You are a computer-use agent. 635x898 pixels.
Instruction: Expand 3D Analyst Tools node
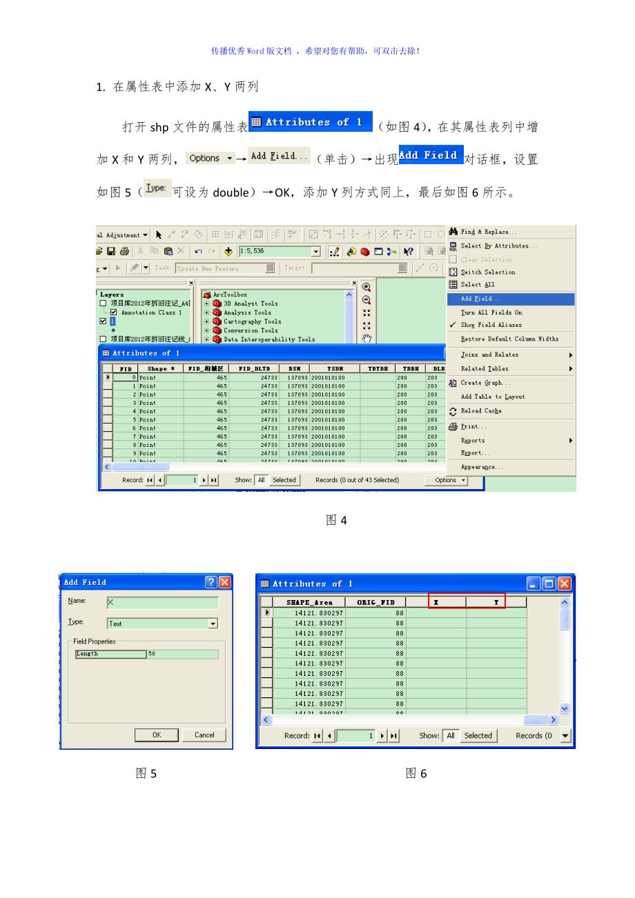207,303
